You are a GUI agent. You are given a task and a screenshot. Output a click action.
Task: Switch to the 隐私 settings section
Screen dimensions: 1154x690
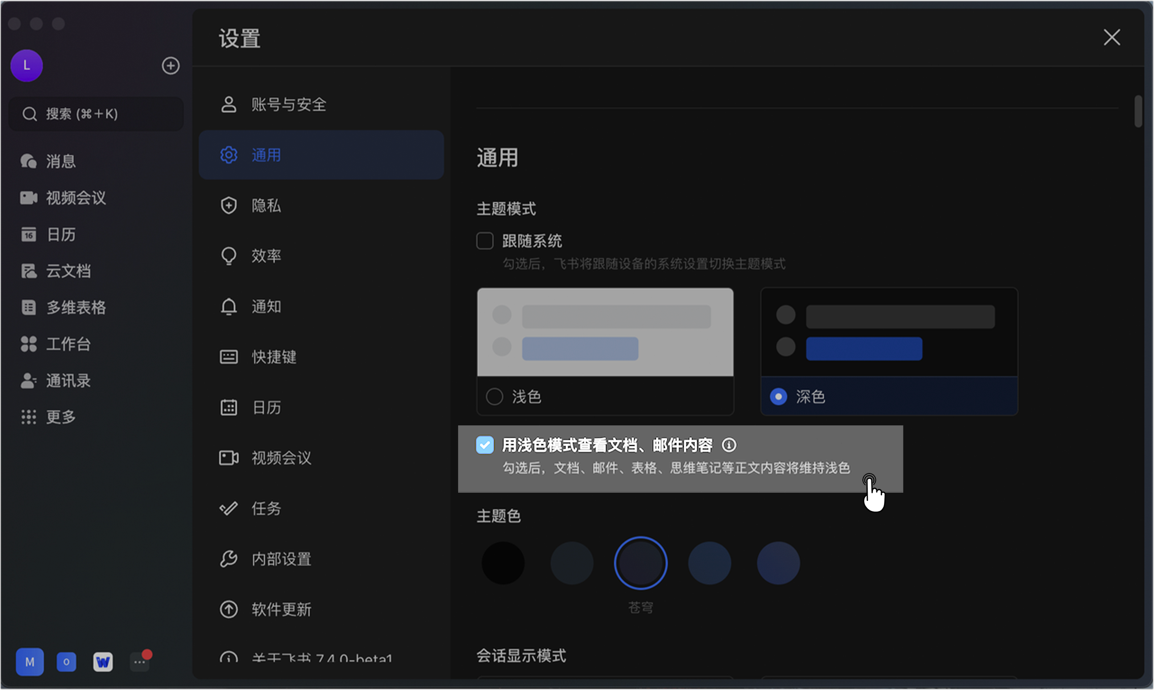click(266, 205)
